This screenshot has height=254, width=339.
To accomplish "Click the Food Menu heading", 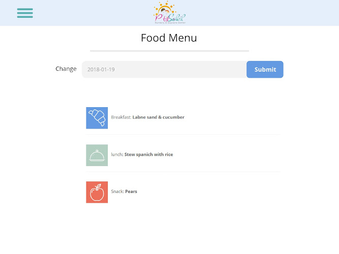I will pyautogui.click(x=169, y=38).
